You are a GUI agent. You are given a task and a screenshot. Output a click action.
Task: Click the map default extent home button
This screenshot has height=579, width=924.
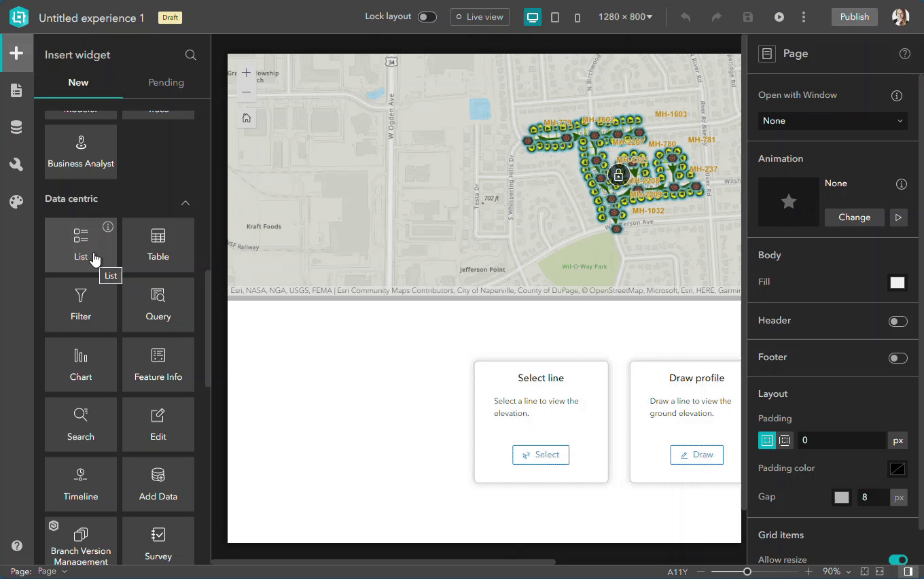(247, 118)
